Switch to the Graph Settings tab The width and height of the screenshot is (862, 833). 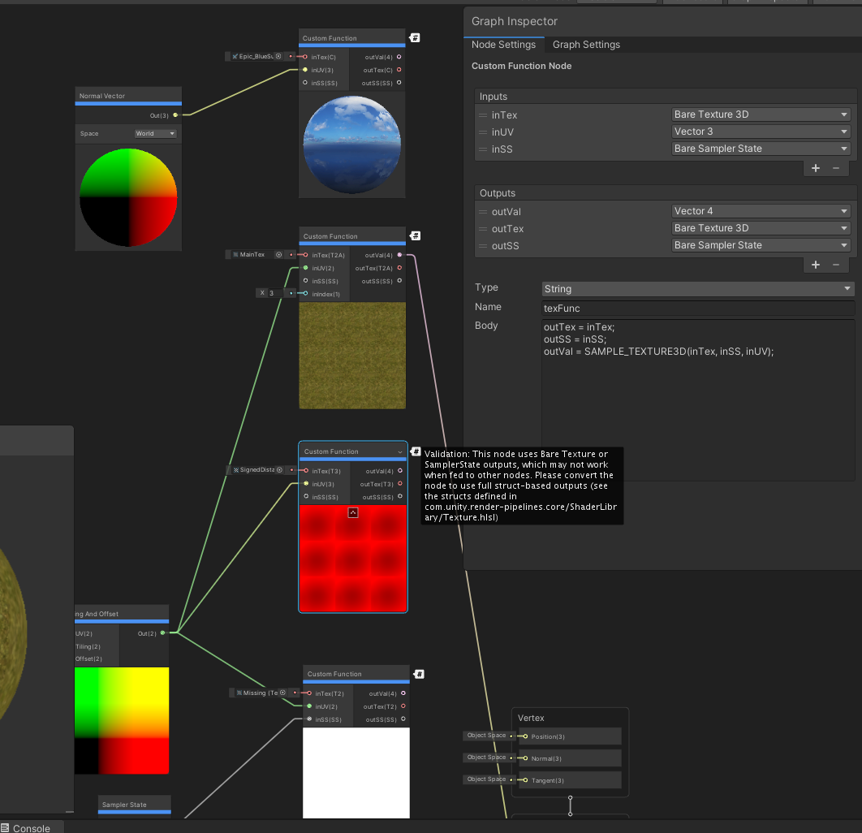(x=586, y=45)
